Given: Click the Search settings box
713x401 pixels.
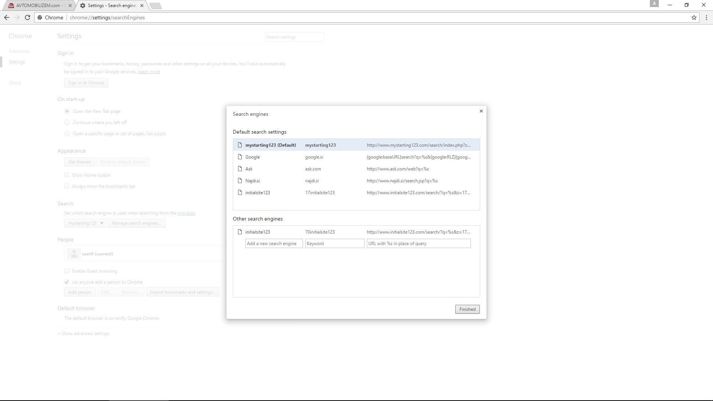Looking at the screenshot, I should (294, 37).
